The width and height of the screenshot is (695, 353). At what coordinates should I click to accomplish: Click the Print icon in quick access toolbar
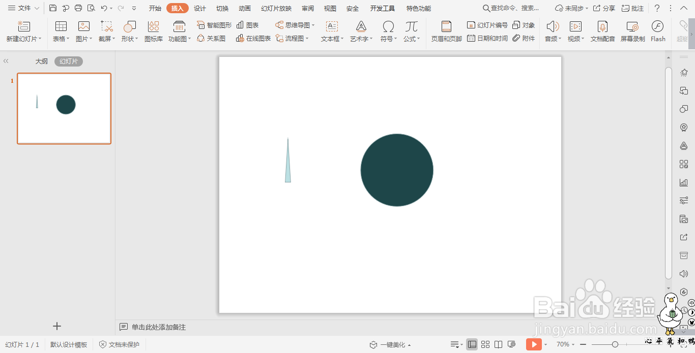[78, 8]
